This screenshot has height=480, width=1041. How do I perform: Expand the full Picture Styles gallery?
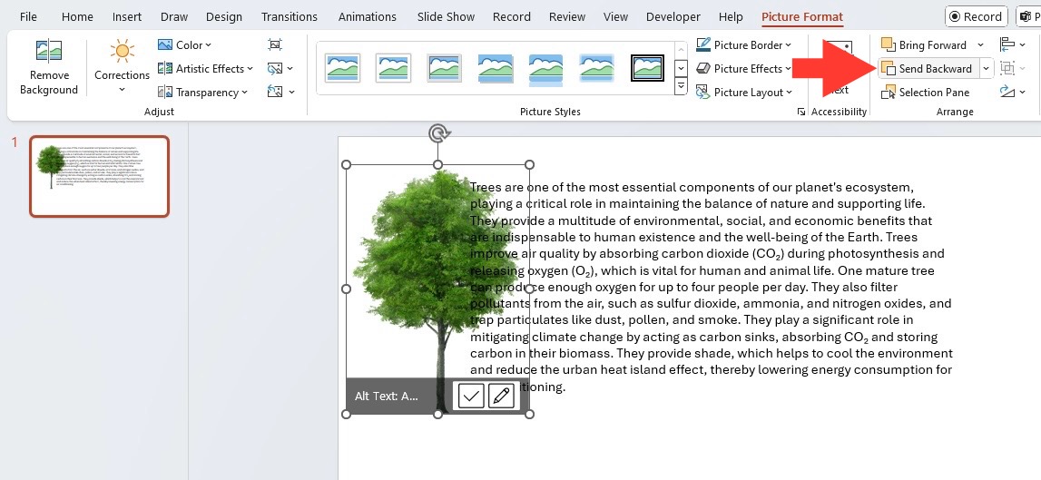(681, 85)
